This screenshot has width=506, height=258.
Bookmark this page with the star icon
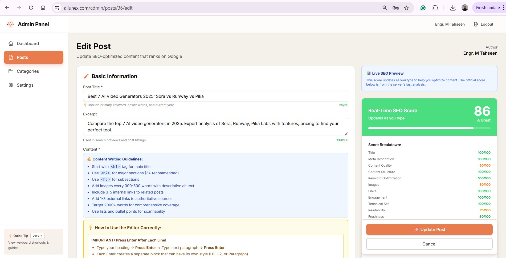click(406, 8)
